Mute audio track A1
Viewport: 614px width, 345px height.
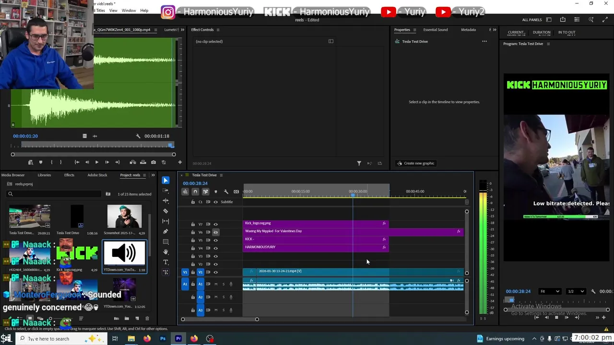(216, 284)
